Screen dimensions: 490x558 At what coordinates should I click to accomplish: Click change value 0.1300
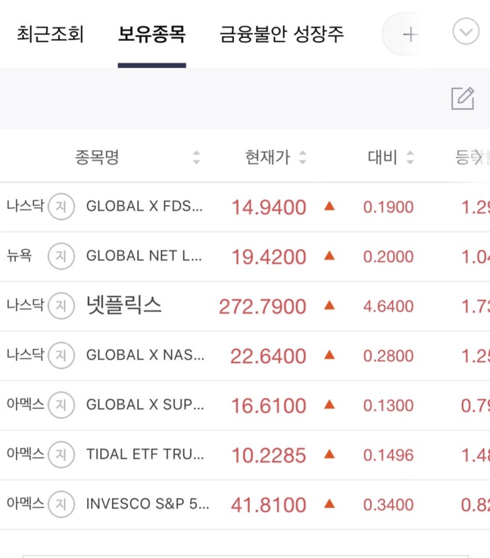click(x=388, y=405)
